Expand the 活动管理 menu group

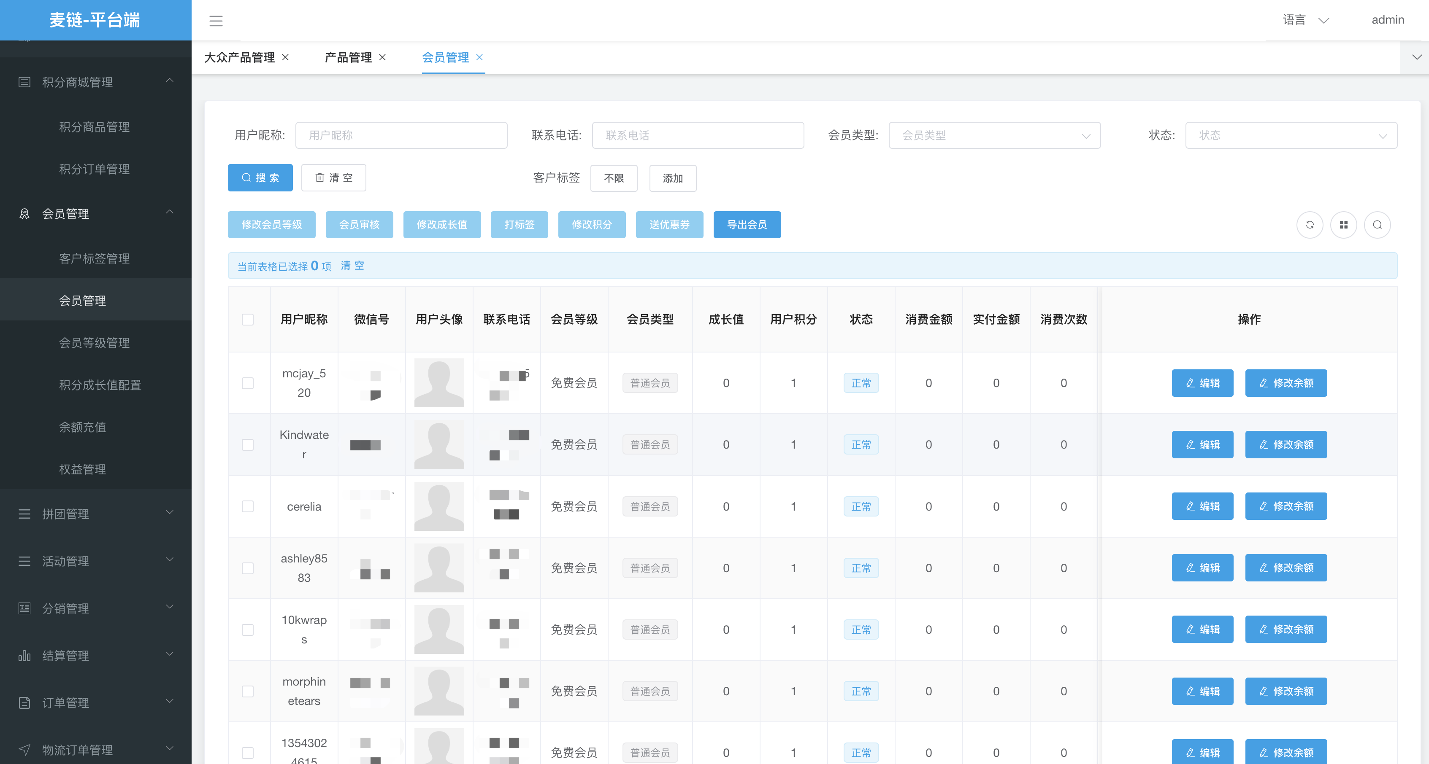tap(170, 560)
